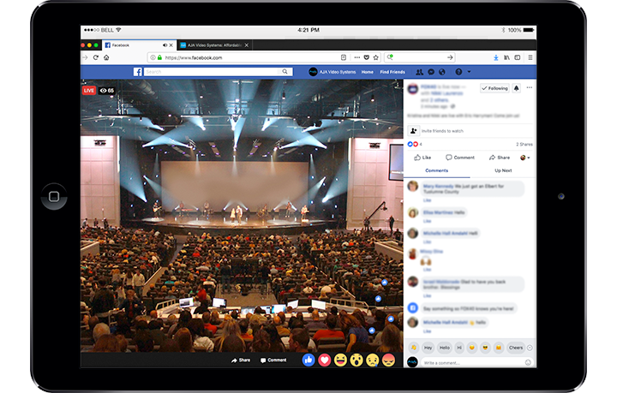Switch to the AJA Video Systems browser tab
The height and width of the screenshot is (393, 617).
(214, 45)
